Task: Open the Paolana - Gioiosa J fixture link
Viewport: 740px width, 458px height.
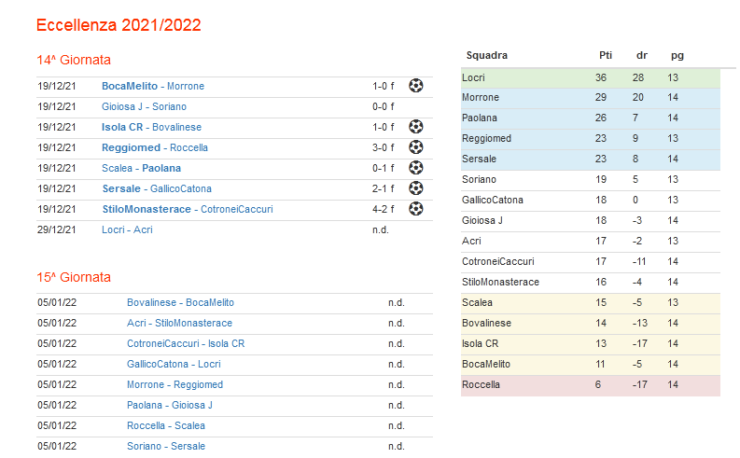Action: (170, 405)
